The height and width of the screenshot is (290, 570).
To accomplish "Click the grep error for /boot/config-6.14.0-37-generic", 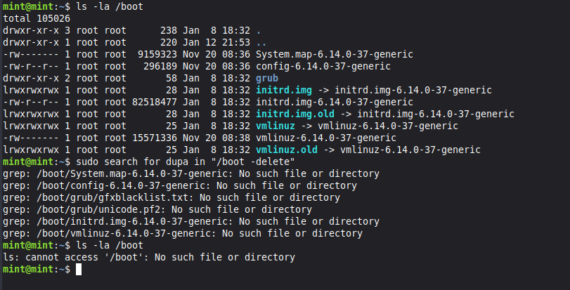I will [180, 185].
